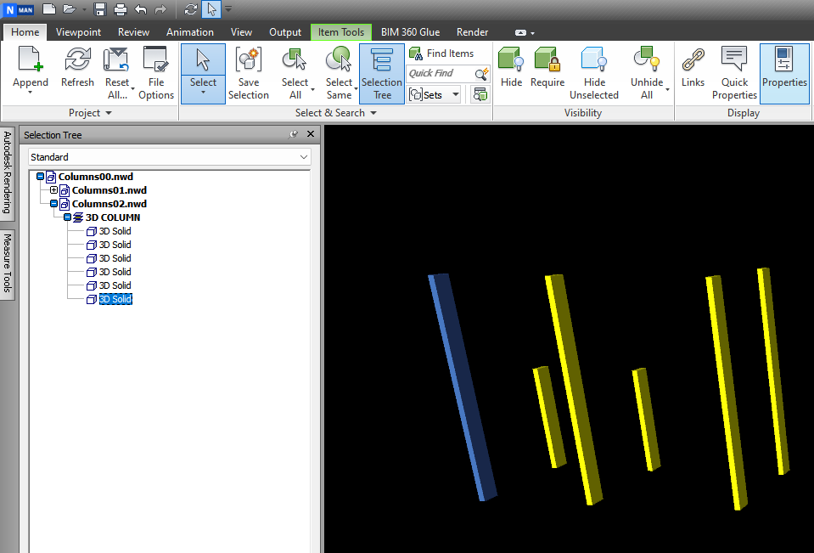Click the small Refresh icon in quick access toolbar

coord(190,8)
